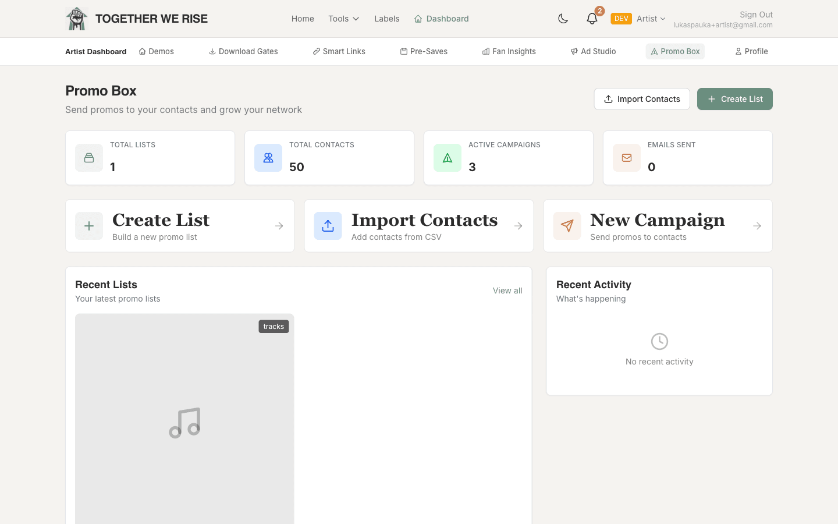This screenshot has height=524, width=838.
Task: Expand the Artist account dropdown
Action: pos(651,18)
